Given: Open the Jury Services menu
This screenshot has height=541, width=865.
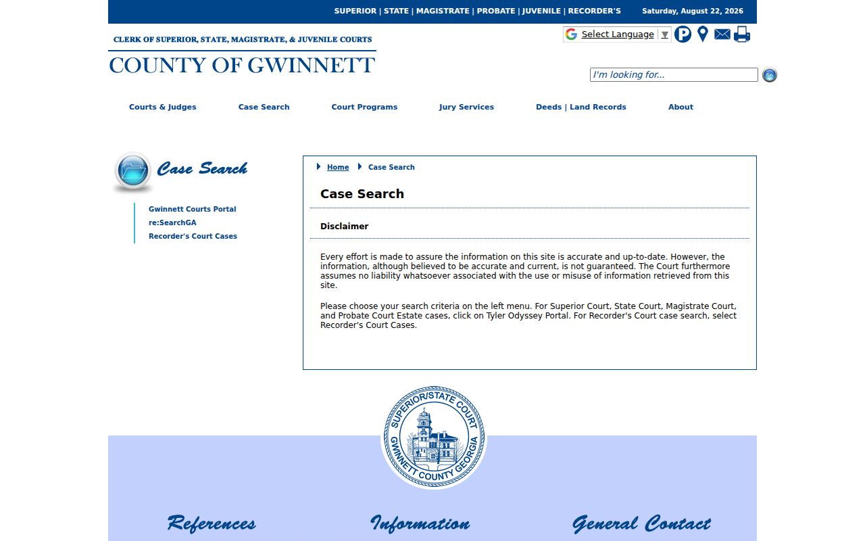Looking at the screenshot, I should pyautogui.click(x=466, y=107).
